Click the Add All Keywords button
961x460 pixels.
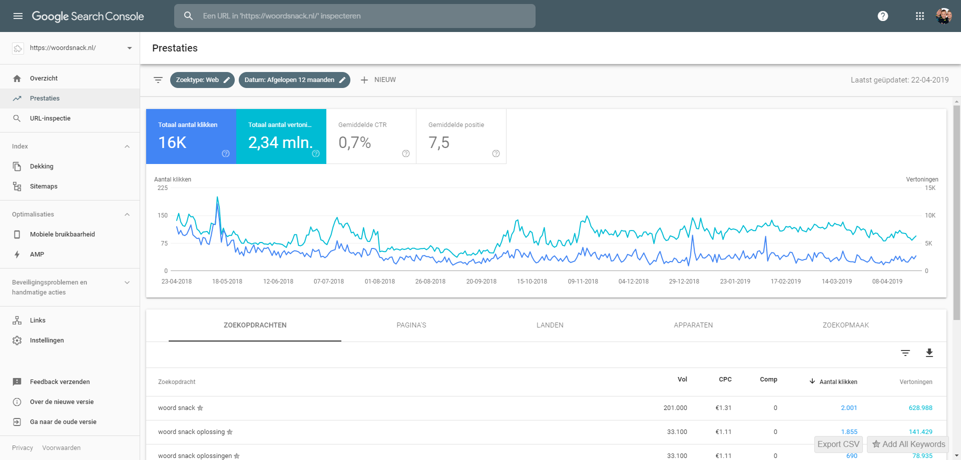click(x=908, y=444)
